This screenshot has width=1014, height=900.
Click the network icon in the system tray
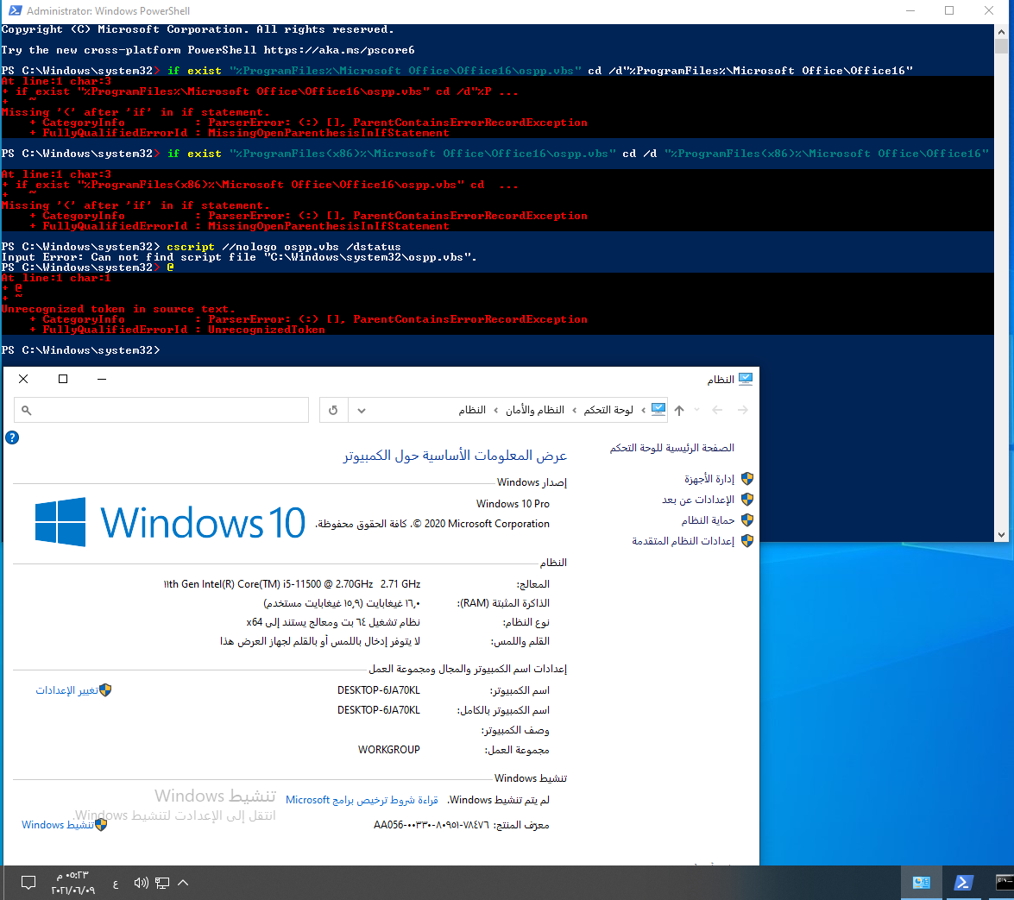(x=162, y=883)
